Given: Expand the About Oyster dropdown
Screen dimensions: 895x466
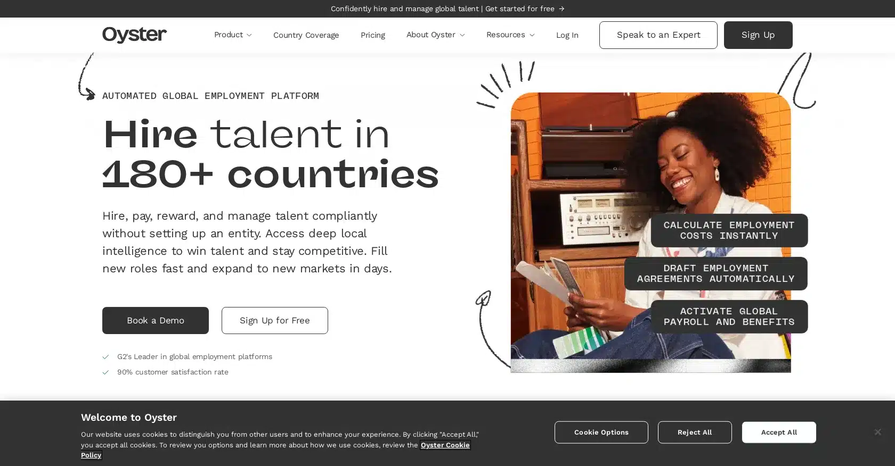Looking at the screenshot, I should coord(435,35).
